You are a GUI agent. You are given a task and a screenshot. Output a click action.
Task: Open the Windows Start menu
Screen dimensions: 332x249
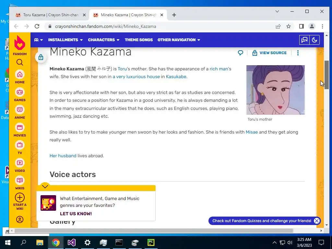pos(8,243)
